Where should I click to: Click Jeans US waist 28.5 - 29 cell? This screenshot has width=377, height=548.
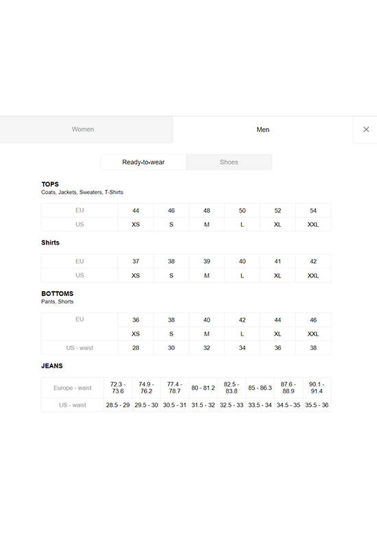pos(118,405)
